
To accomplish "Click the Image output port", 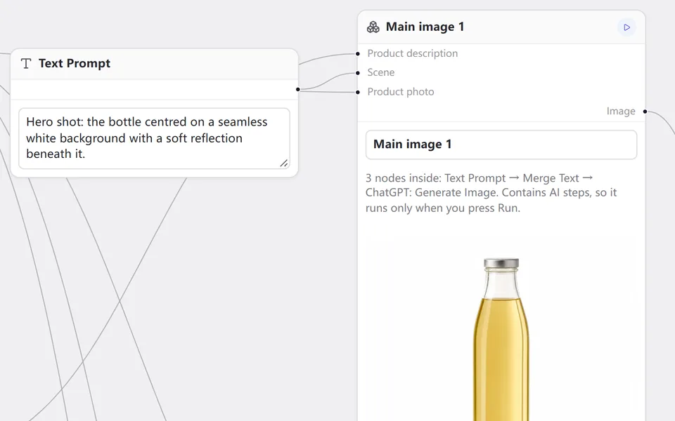I will [645, 112].
